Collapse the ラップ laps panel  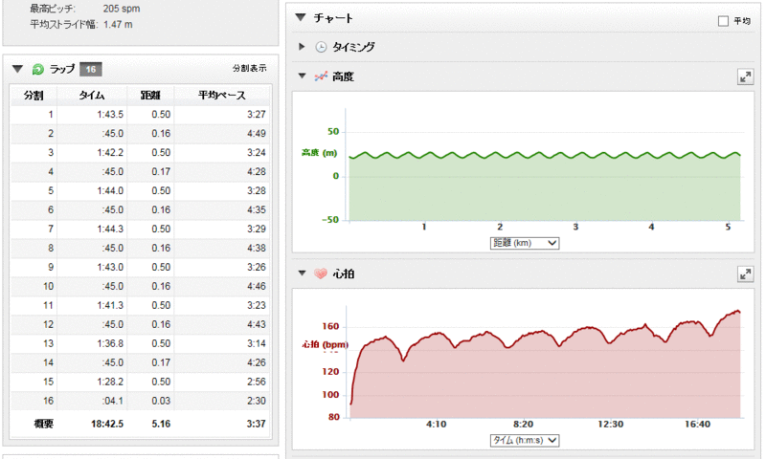pyautogui.click(x=18, y=69)
